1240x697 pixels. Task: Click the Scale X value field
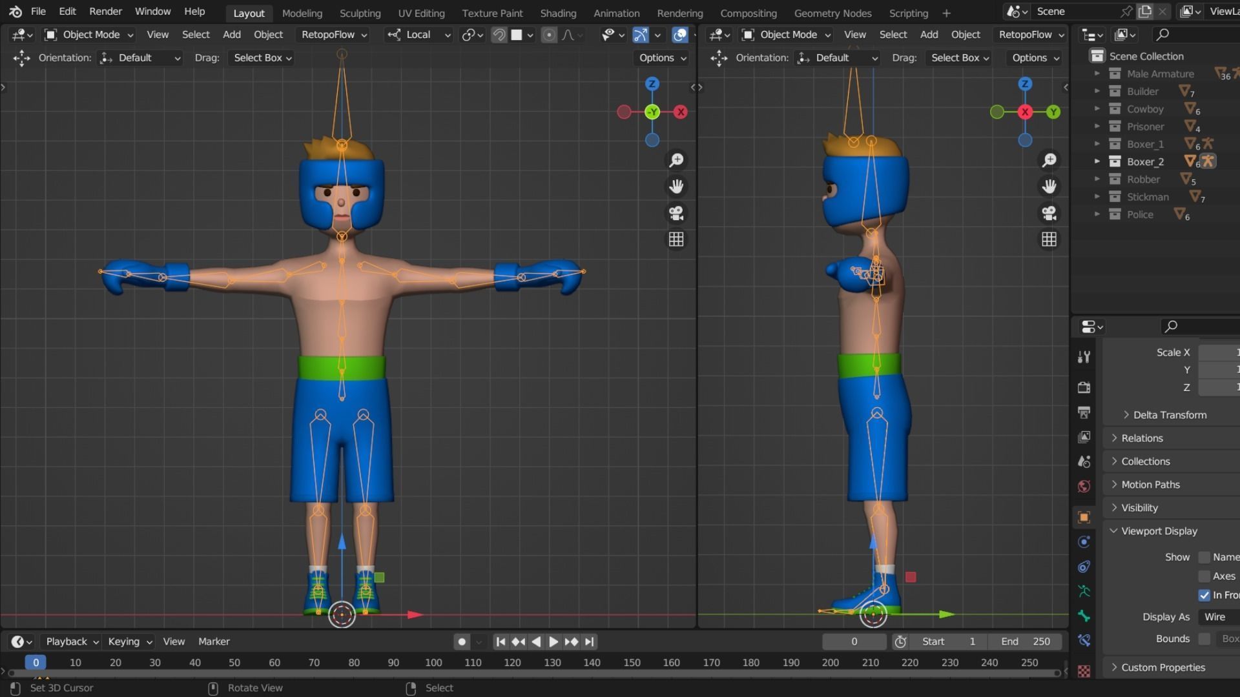(x=1219, y=352)
